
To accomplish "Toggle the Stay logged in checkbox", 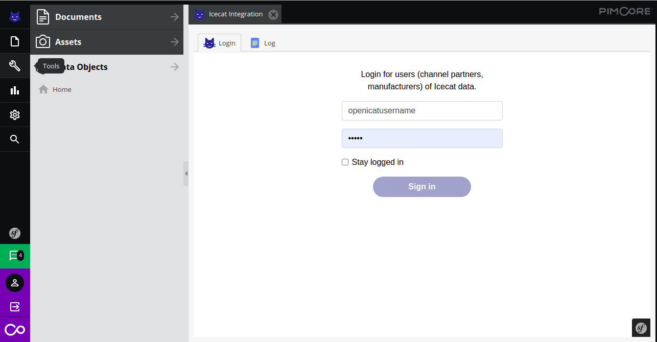I will pyautogui.click(x=345, y=162).
